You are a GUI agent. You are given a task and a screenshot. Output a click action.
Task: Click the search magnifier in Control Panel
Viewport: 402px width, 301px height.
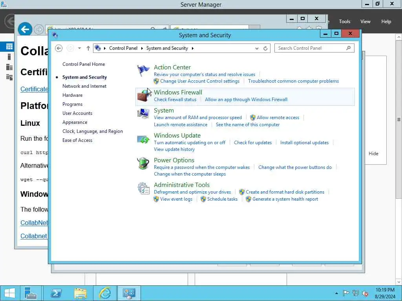point(348,48)
